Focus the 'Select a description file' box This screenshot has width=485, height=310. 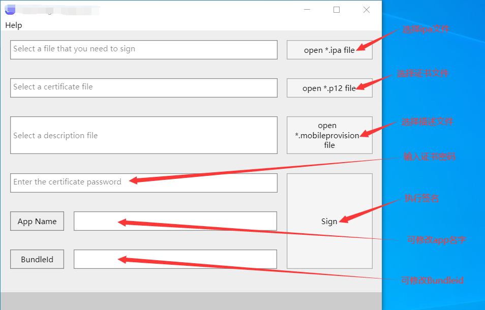[143, 135]
